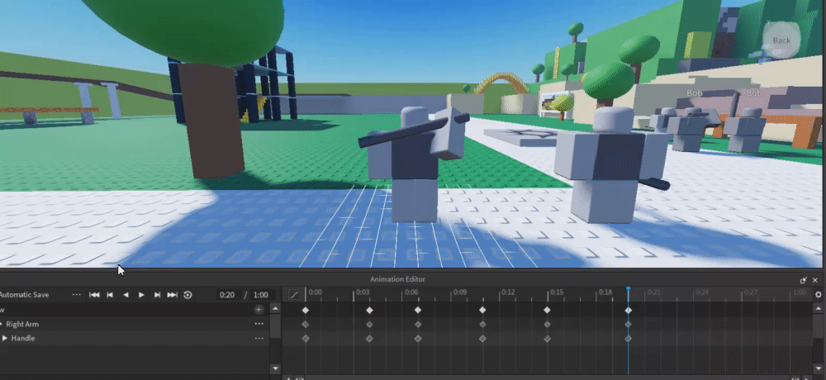The image size is (826, 380).
Task: Open the Handle track options menu
Action: pyautogui.click(x=259, y=339)
